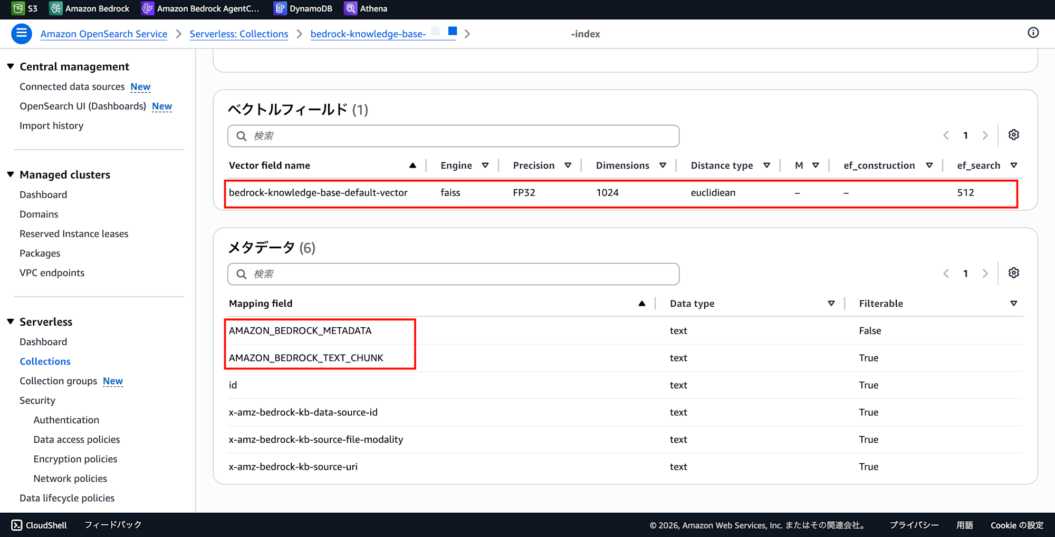Open the Amazon Bedrock shortcut

tap(89, 8)
